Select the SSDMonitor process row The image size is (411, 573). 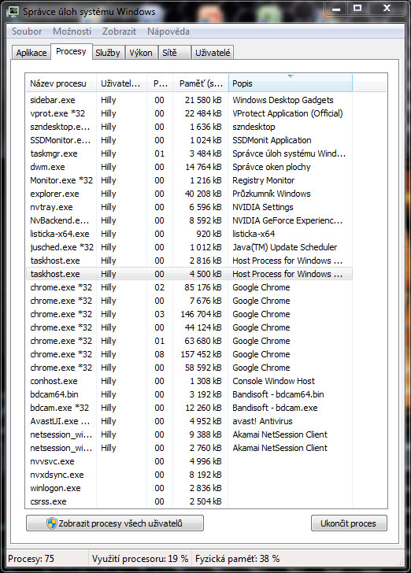[189, 140]
